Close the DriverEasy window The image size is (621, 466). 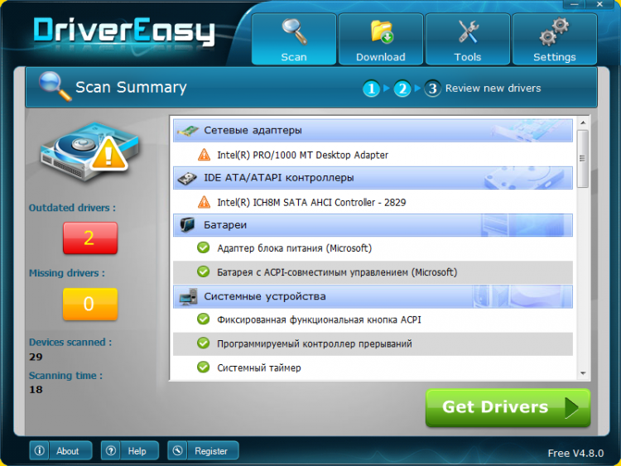tap(599, 4)
